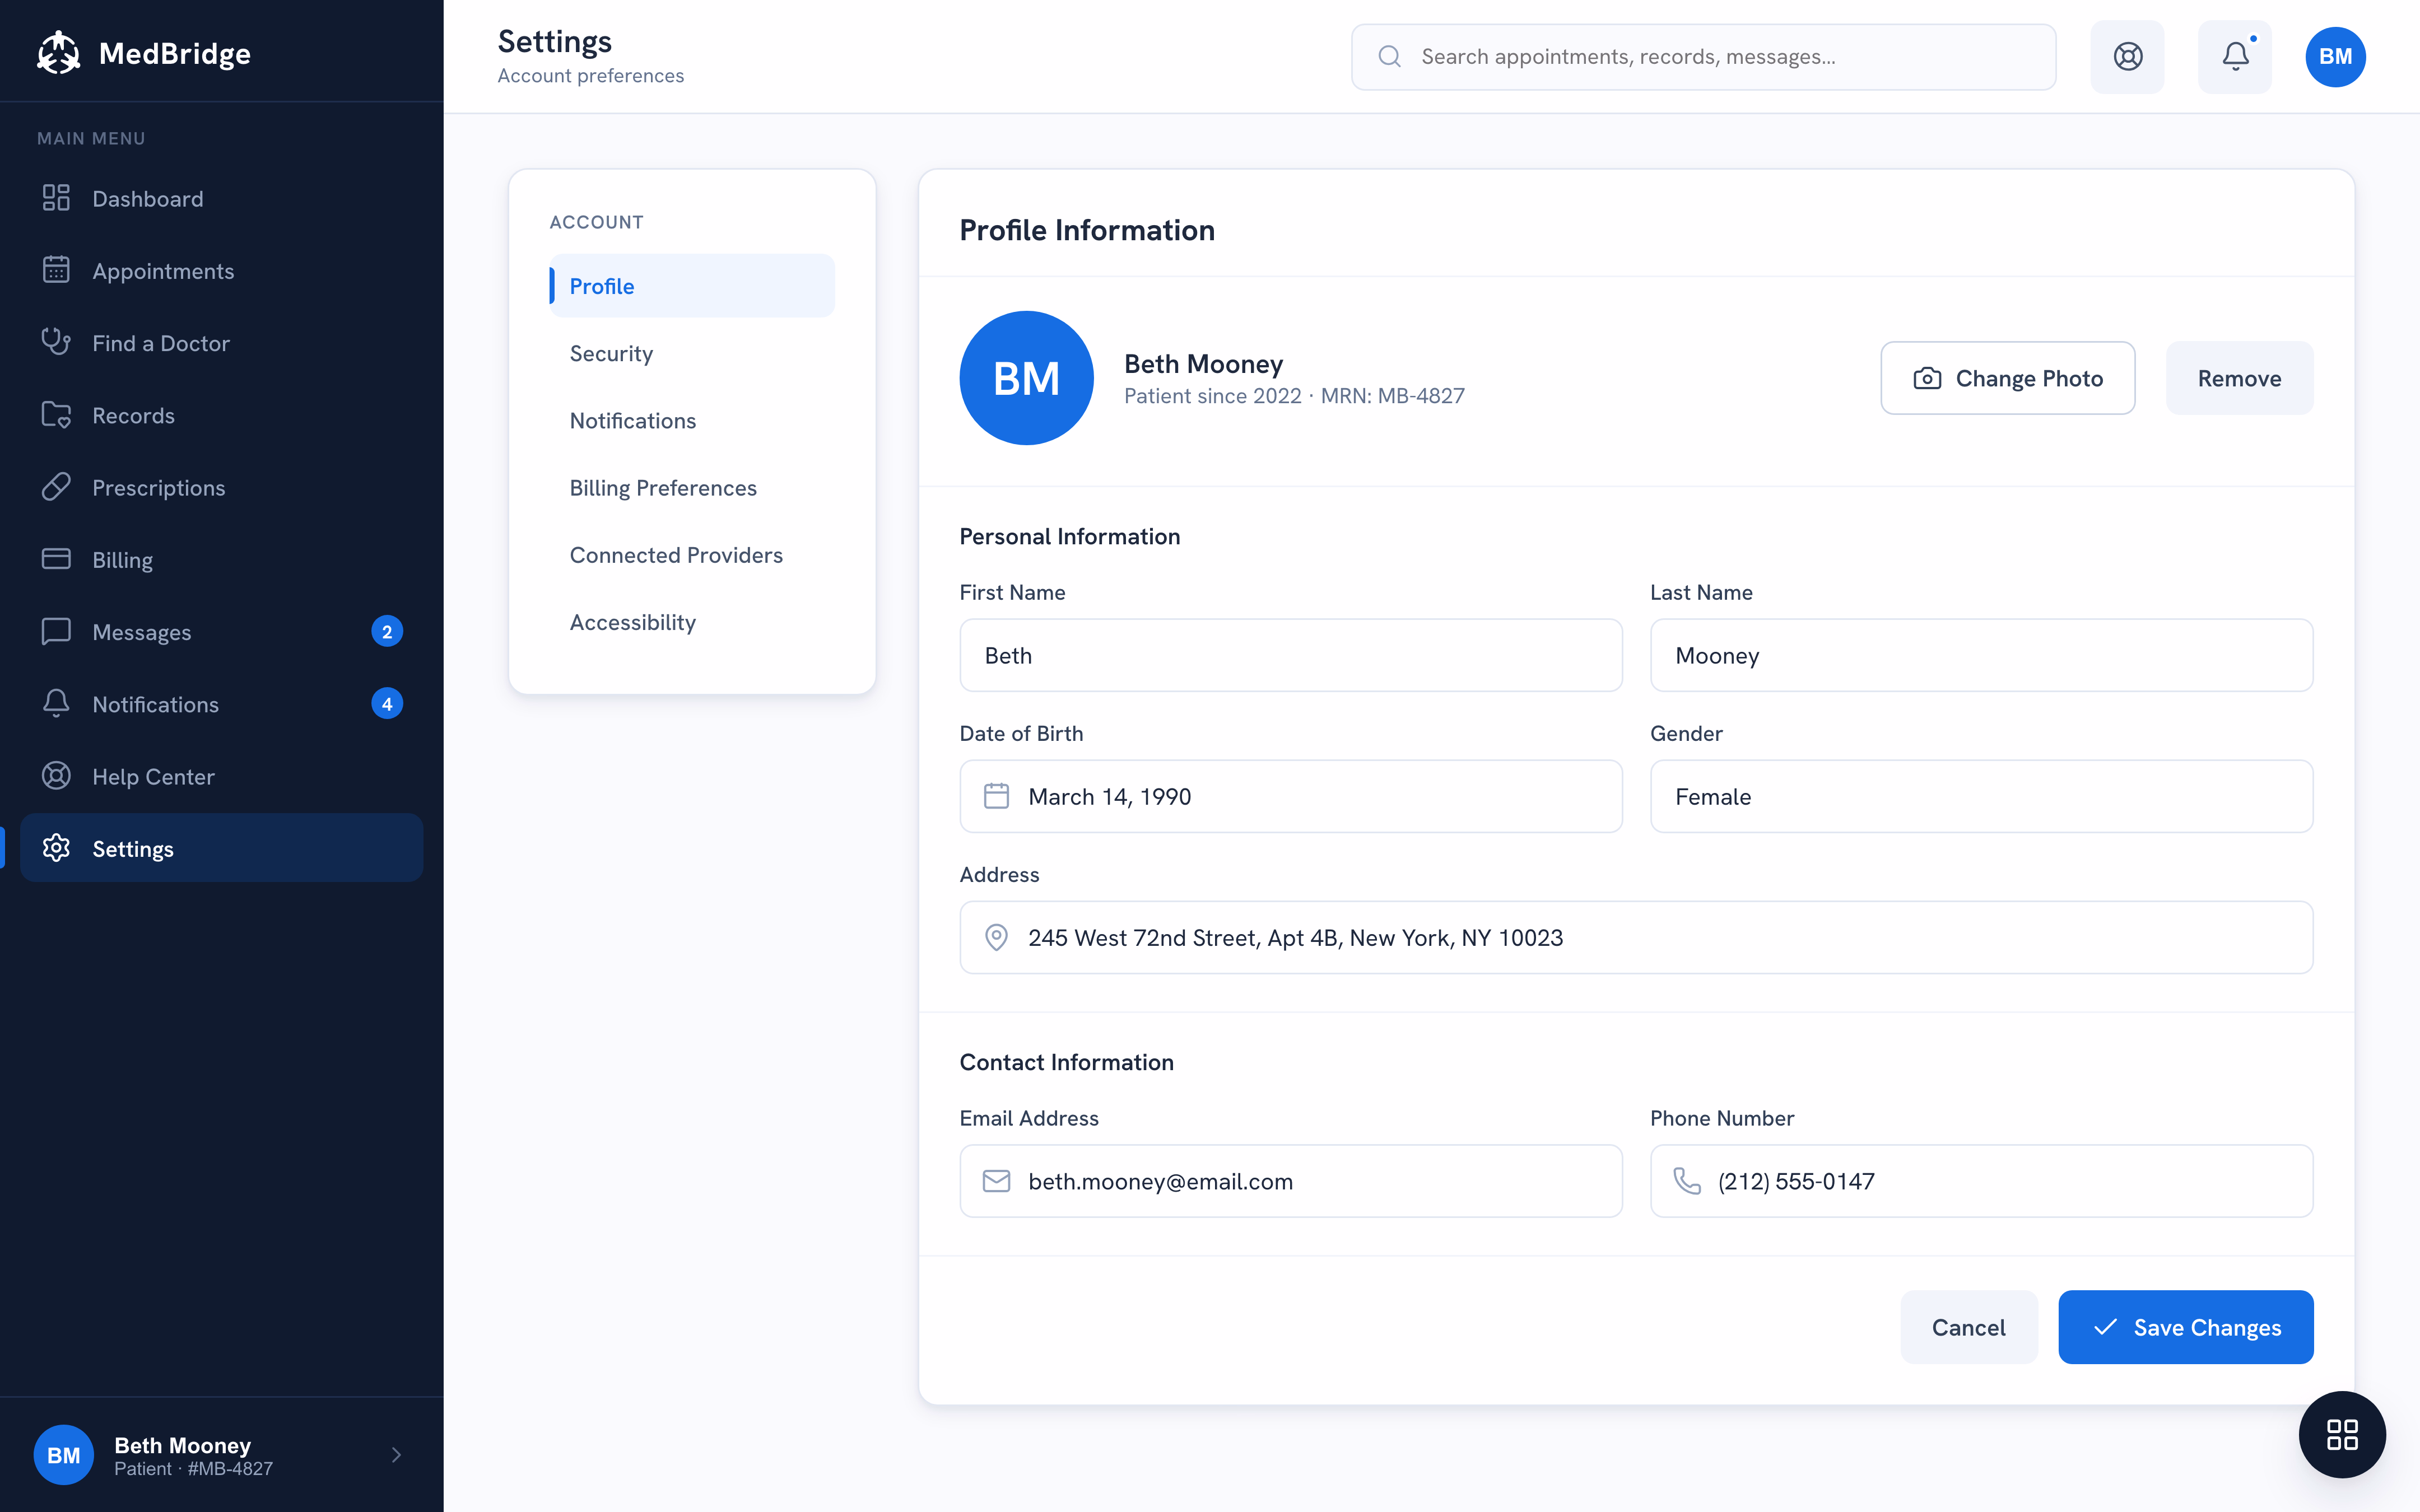Open Help Center menu item
This screenshot has width=2420, height=1512.
coord(221,776)
